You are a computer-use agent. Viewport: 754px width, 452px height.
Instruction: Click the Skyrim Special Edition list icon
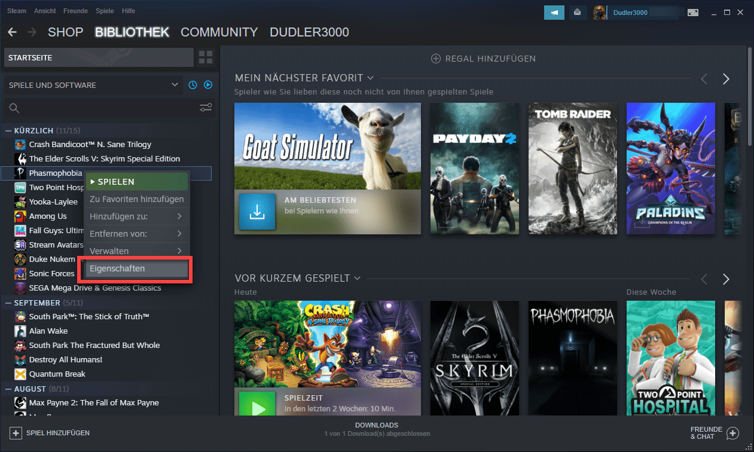pyautogui.click(x=20, y=158)
